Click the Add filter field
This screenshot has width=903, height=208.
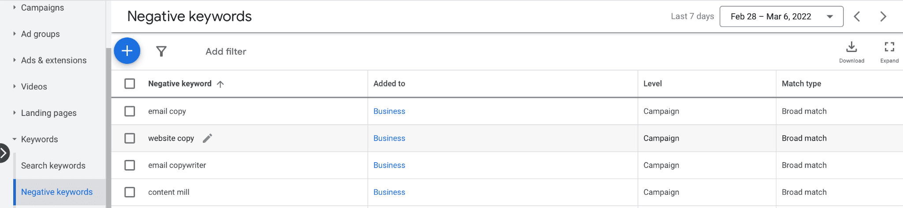(x=226, y=52)
